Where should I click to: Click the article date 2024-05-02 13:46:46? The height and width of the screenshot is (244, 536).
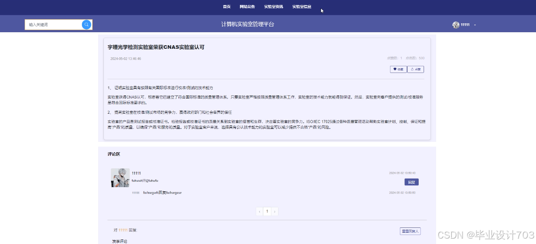pyautogui.click(x=125, y=59)
